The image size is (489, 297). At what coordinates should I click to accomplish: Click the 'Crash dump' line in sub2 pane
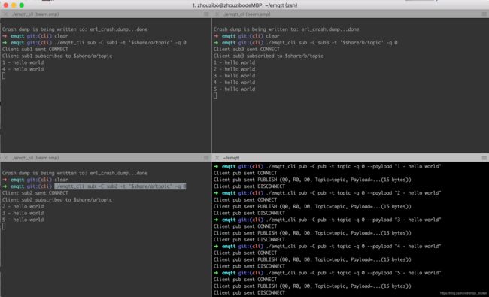pyautogui.click(x=74, y=173)
